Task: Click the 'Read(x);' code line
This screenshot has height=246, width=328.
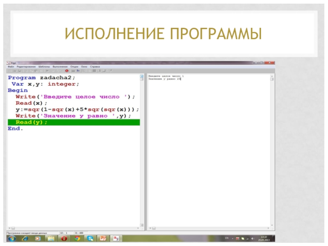Action: pos(32,103)
